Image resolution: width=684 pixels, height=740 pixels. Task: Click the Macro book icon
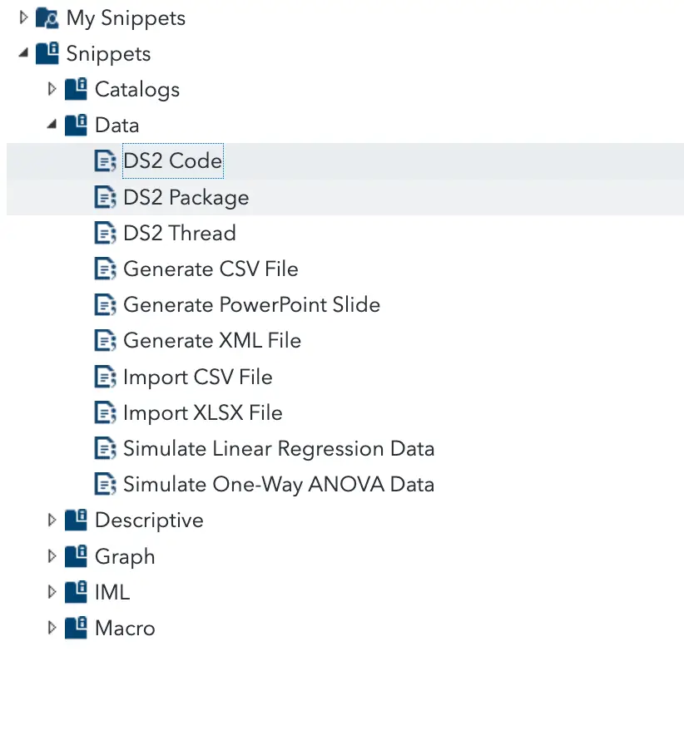pos(76,628)
